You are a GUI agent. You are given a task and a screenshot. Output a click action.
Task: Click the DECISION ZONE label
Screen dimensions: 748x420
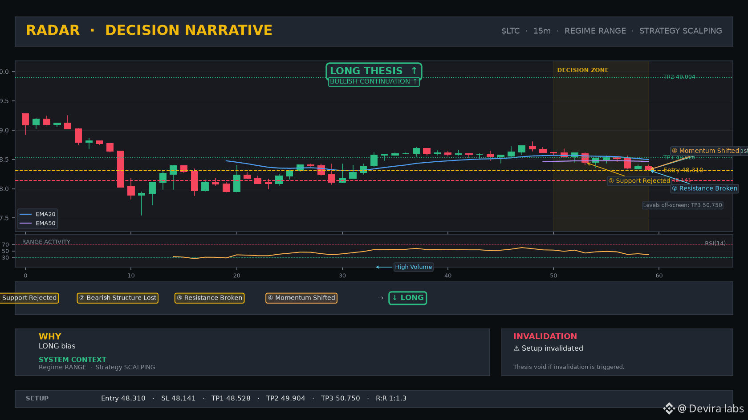pyautogui.click(x=583, y=70)
